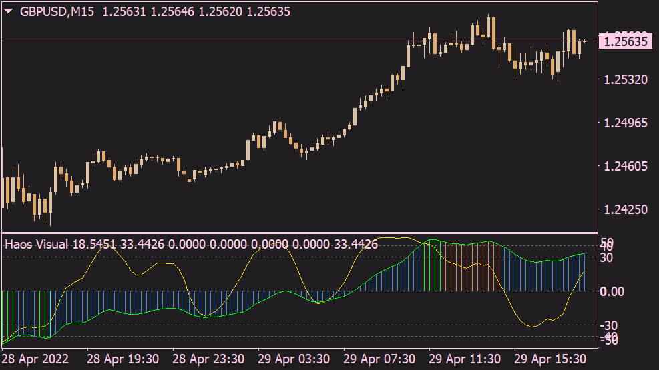This screenshot has width=659, height=370.
Task: Click the price axis value 1.25320
Action: (x=626, y=79)
